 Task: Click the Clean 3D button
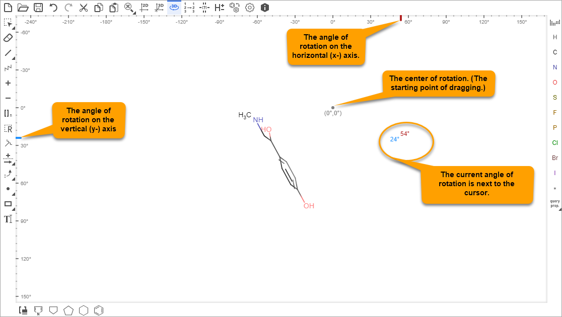(160, 8)
